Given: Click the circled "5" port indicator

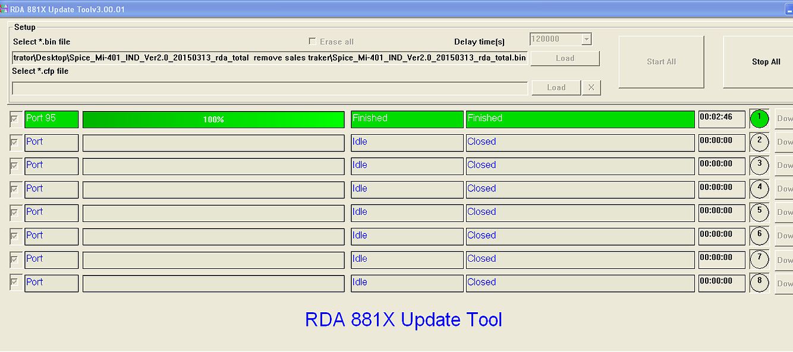Looking at the screenshot, I should (x=759, y=212).
